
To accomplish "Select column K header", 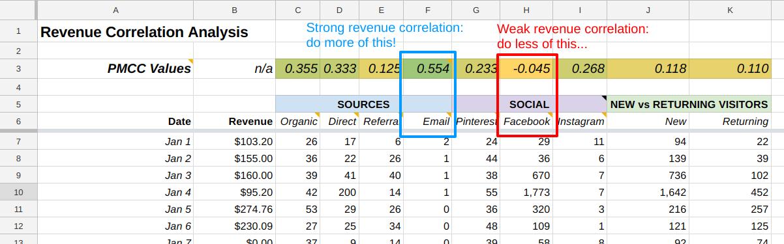I will 731,10.
